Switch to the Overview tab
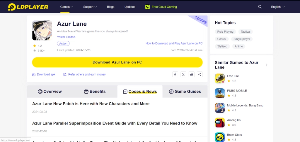Viewport: 300px width, 142px height. point(50,92)
